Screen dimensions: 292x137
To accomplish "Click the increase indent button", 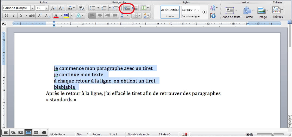I will tap(135, 8).
